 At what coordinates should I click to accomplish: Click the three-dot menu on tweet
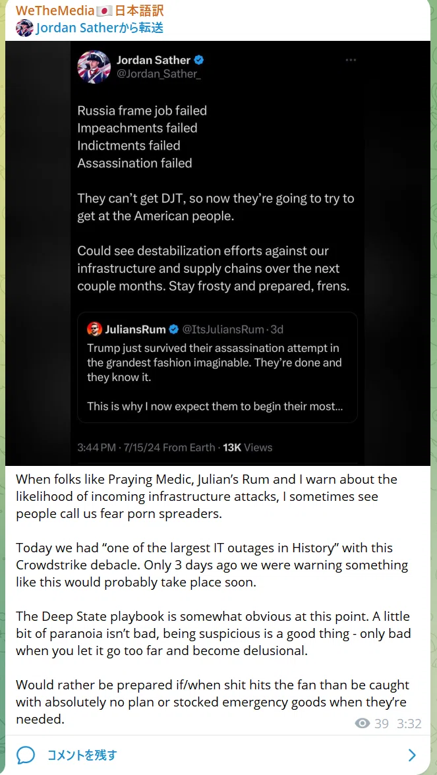(x=351, y=60)
